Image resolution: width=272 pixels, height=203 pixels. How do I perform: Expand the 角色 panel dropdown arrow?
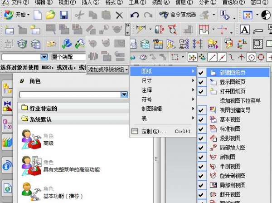pyautogui.click(x=124, y=94)
